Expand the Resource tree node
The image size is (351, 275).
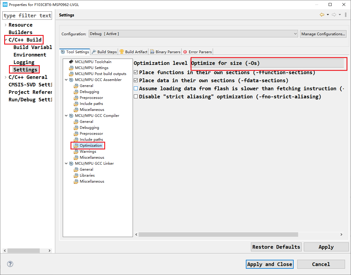pos(6,25)
